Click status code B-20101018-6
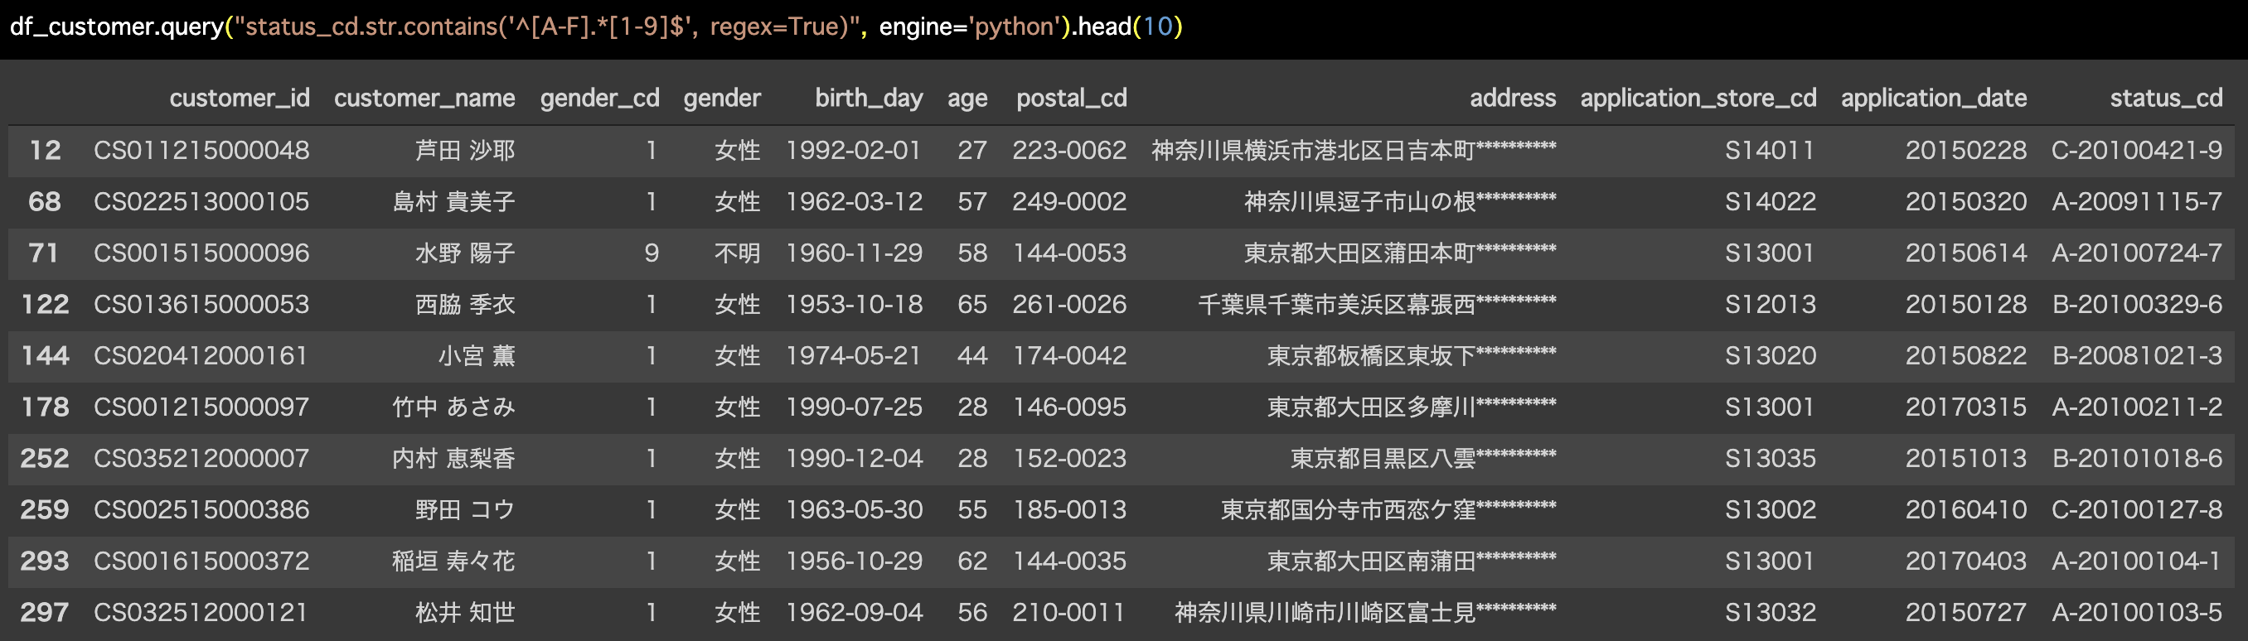The width and height of the screenshot is (2248, 641). click(x=2137, y=459)
